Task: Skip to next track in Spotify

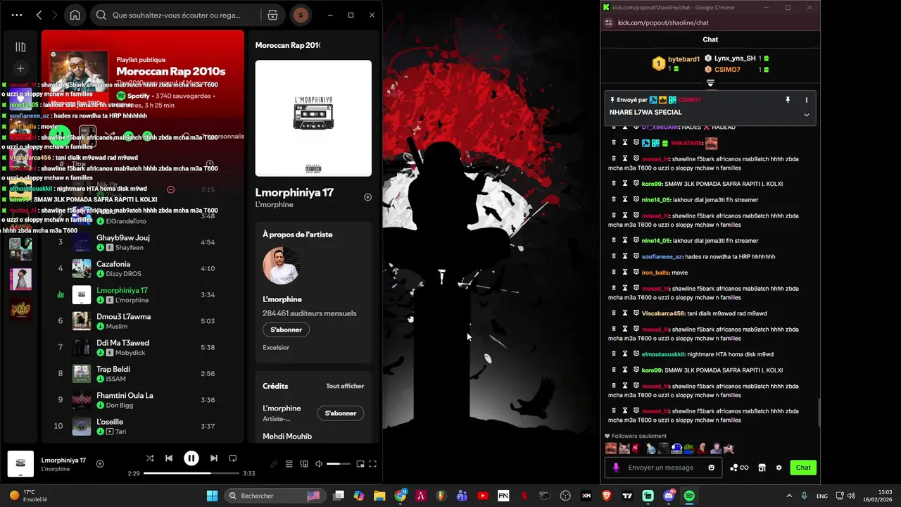Action: (x=214, y=458)
